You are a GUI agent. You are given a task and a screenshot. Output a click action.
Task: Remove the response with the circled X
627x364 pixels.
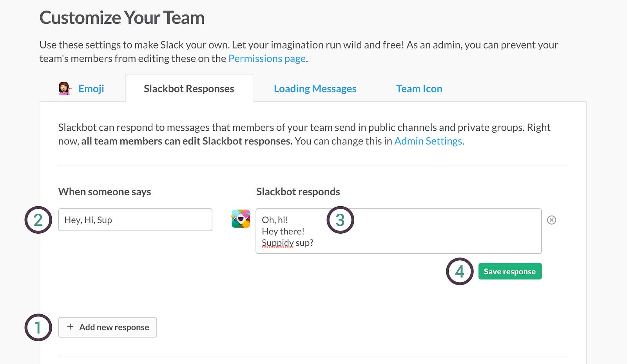(551, 220)
